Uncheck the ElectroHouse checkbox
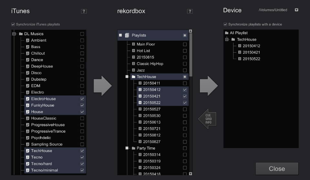Viewport: 310px width, 180px height. point(82,99)
